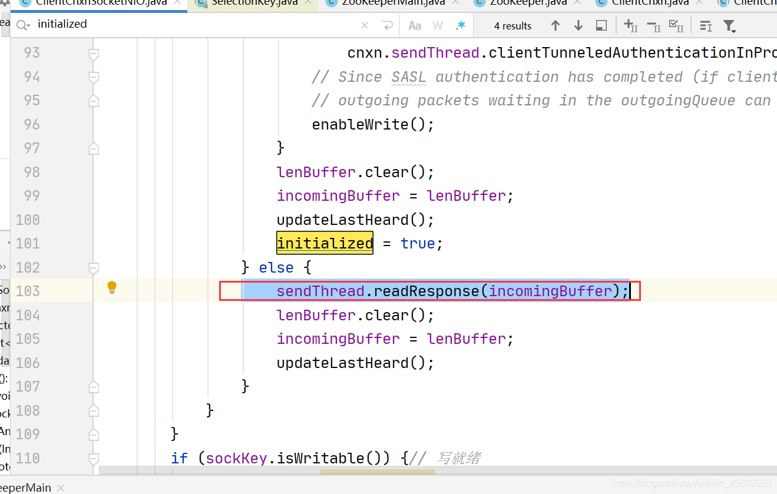The height and width of the screenshot is (494, 777).
Task: Close the ZooKeeperMain.java tab
Action: [x=456, y=3]
